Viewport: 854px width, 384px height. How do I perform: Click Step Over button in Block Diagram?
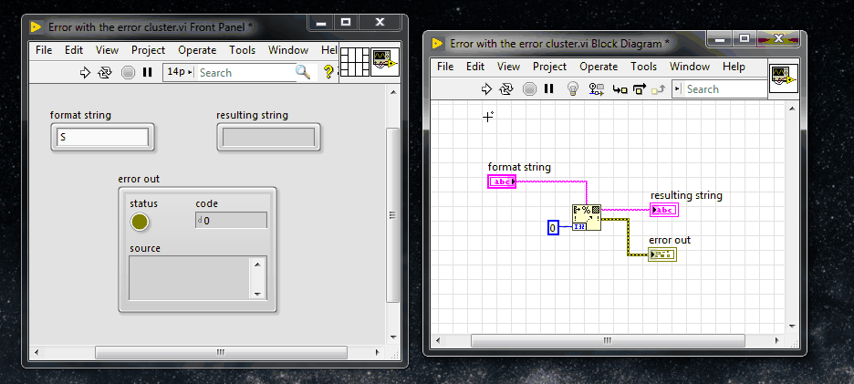[639, 88]
